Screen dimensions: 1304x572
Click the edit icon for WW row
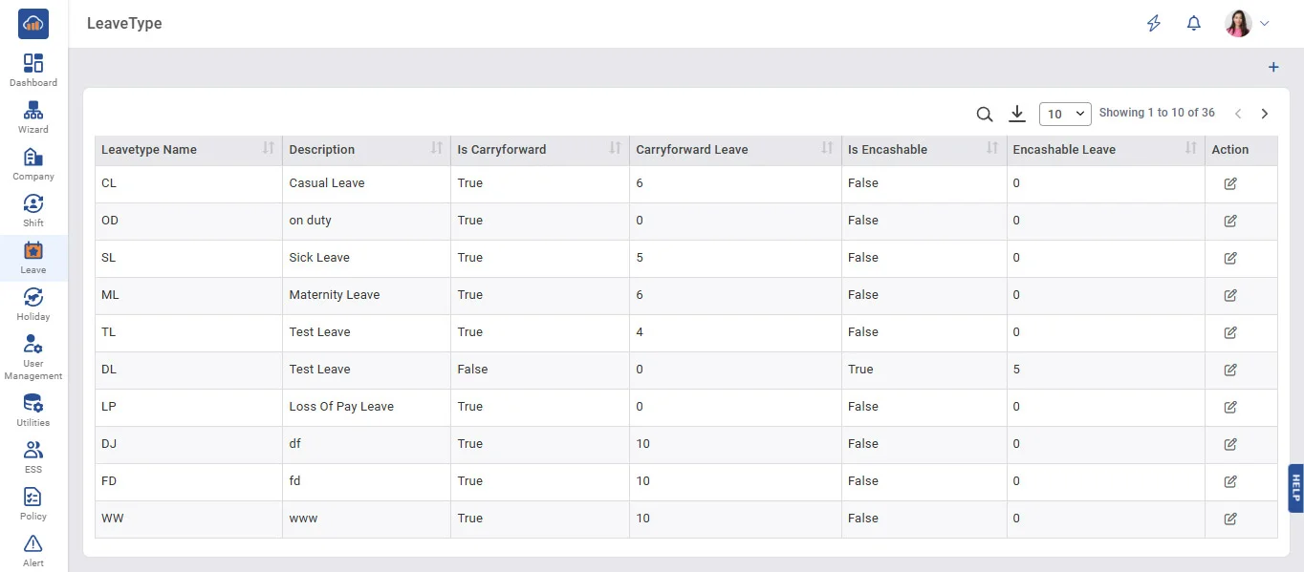click(x=1230, y=519)
